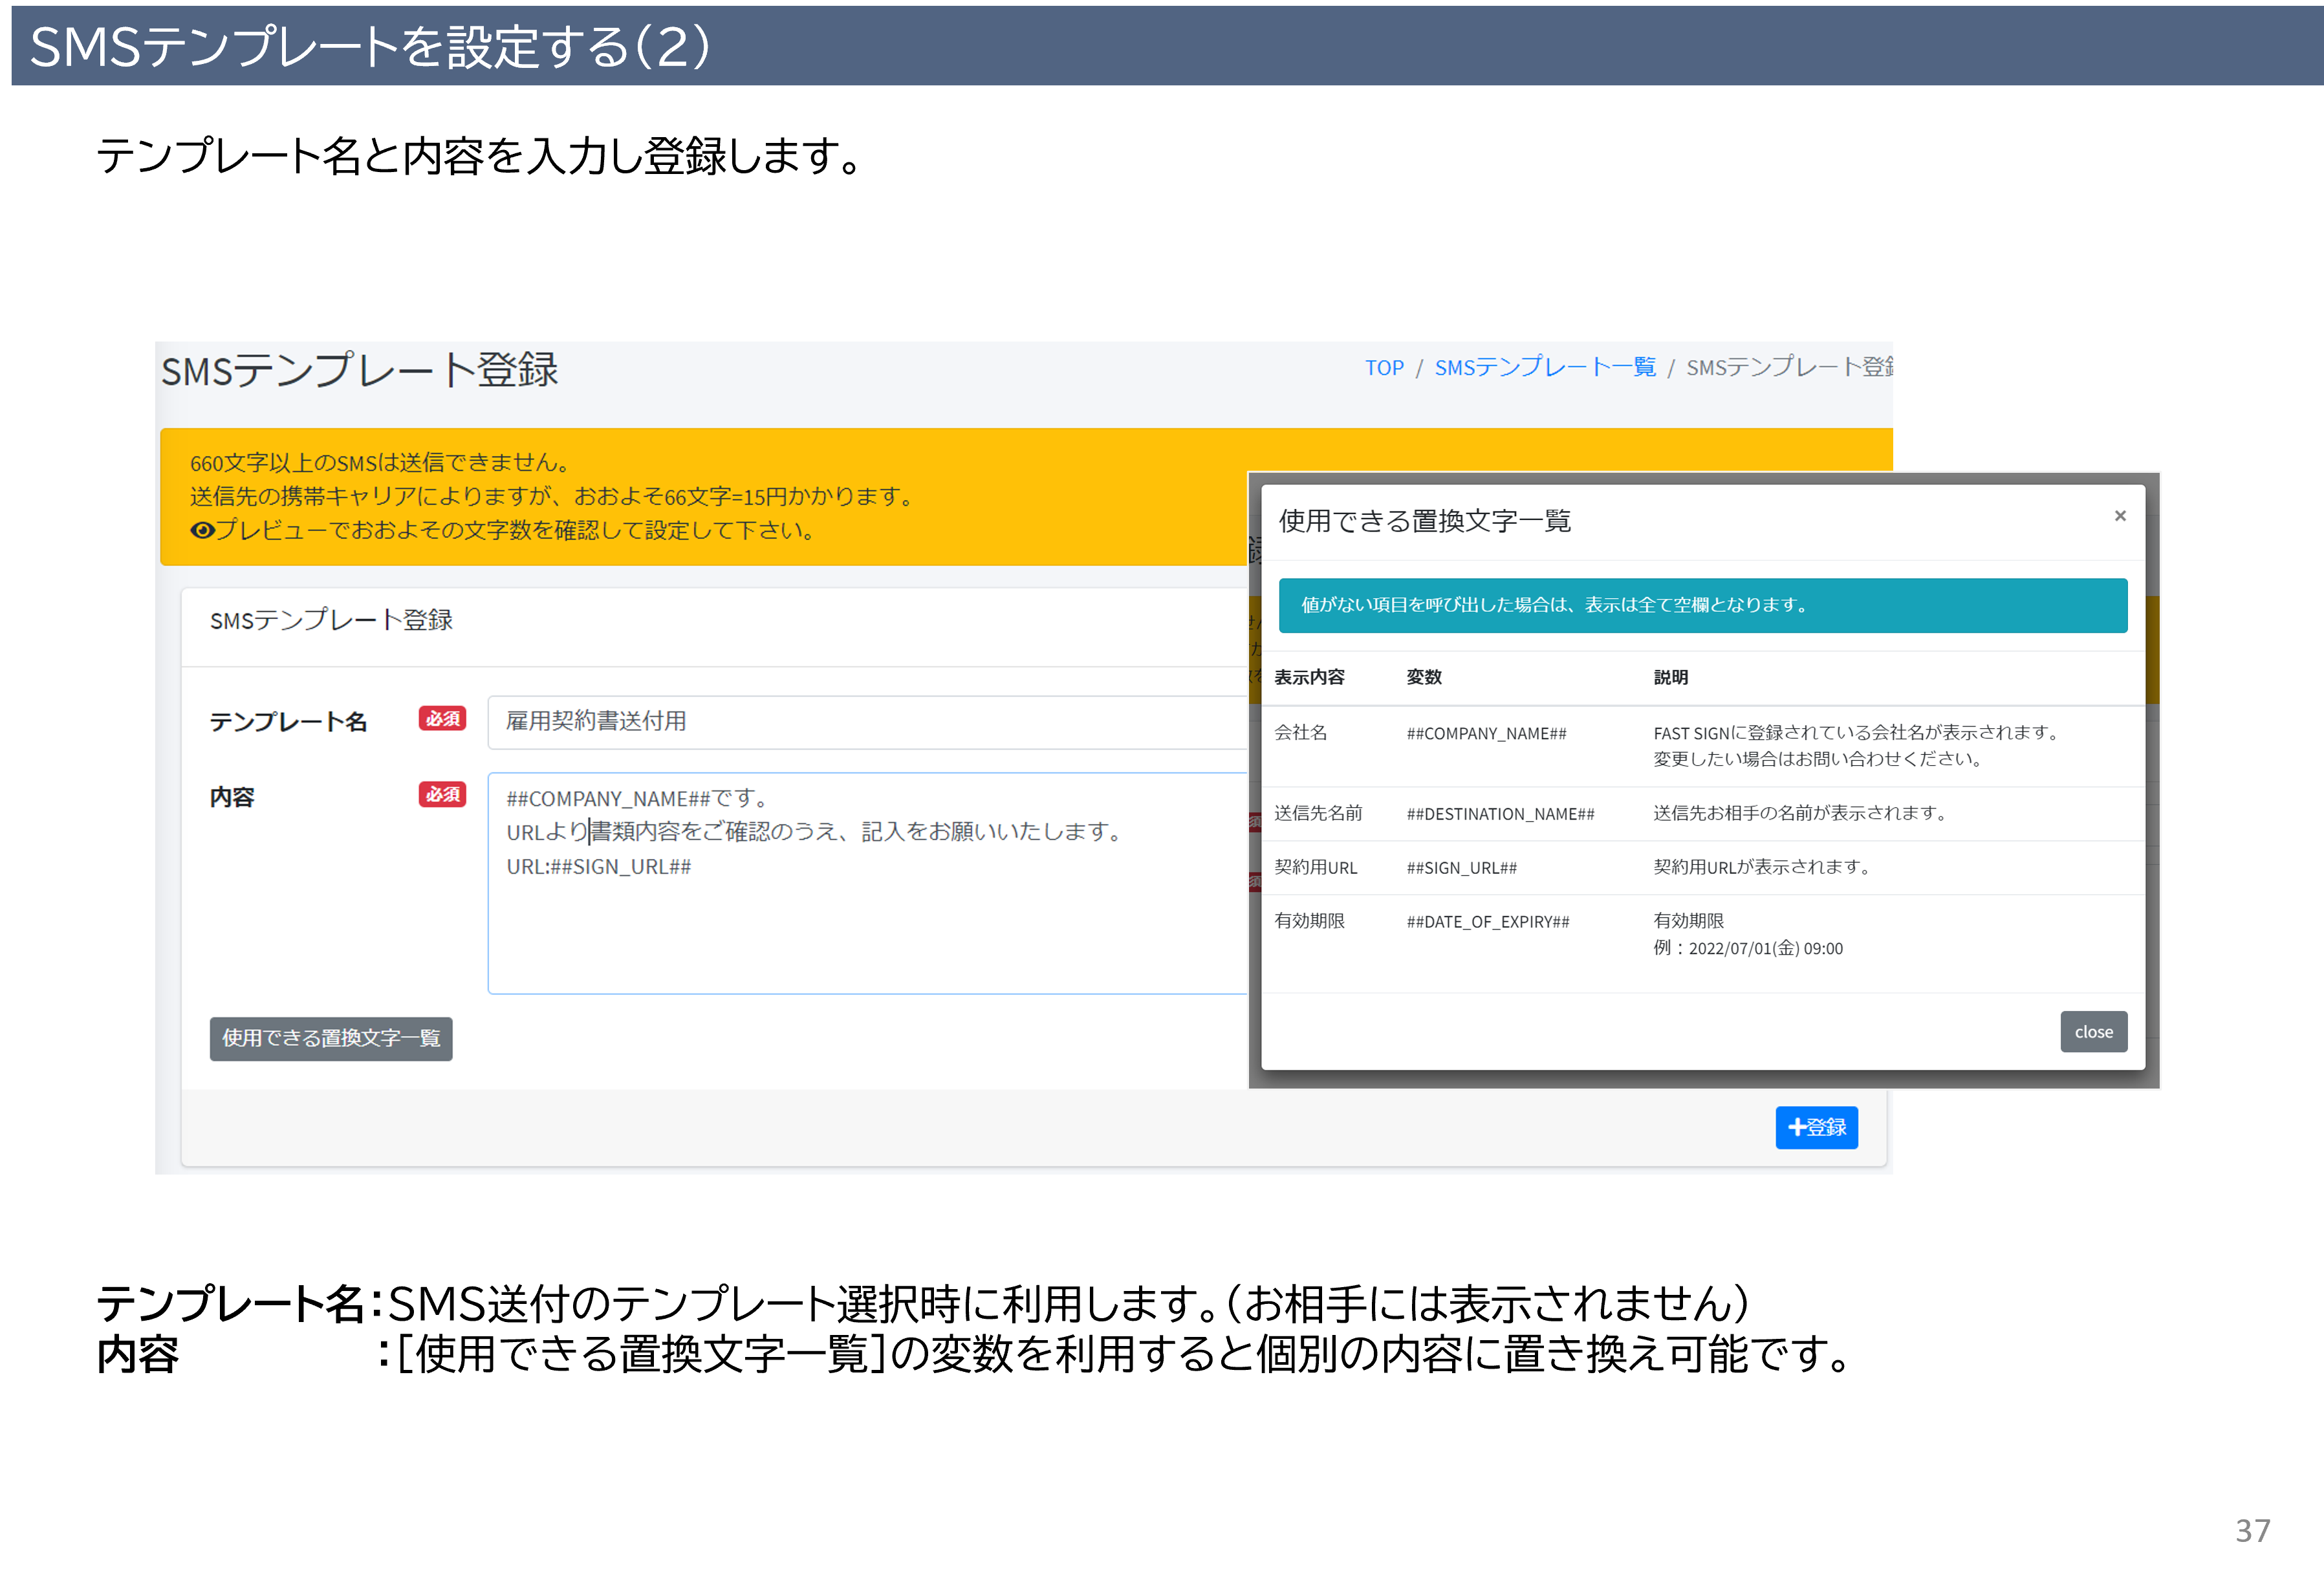2324x1573 pixels.
Task: Click the ##SIGN_URL## variable in the dialog table
Action: coord(1461,868)
